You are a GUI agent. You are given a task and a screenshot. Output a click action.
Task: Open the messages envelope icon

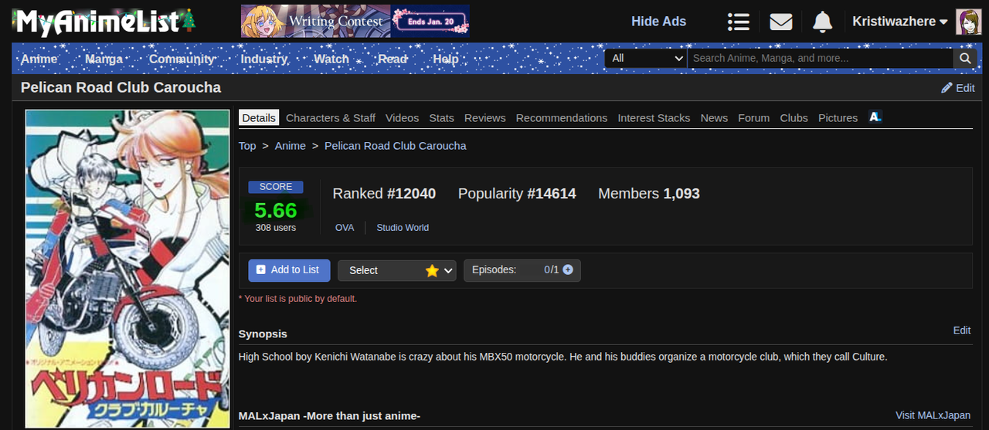point(781,22)
